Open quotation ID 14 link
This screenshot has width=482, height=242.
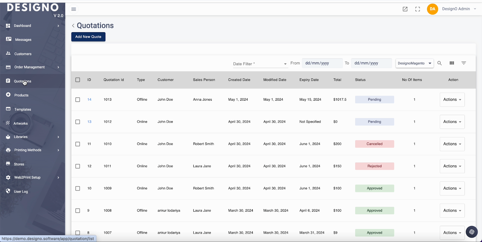[x=89, y=100]
